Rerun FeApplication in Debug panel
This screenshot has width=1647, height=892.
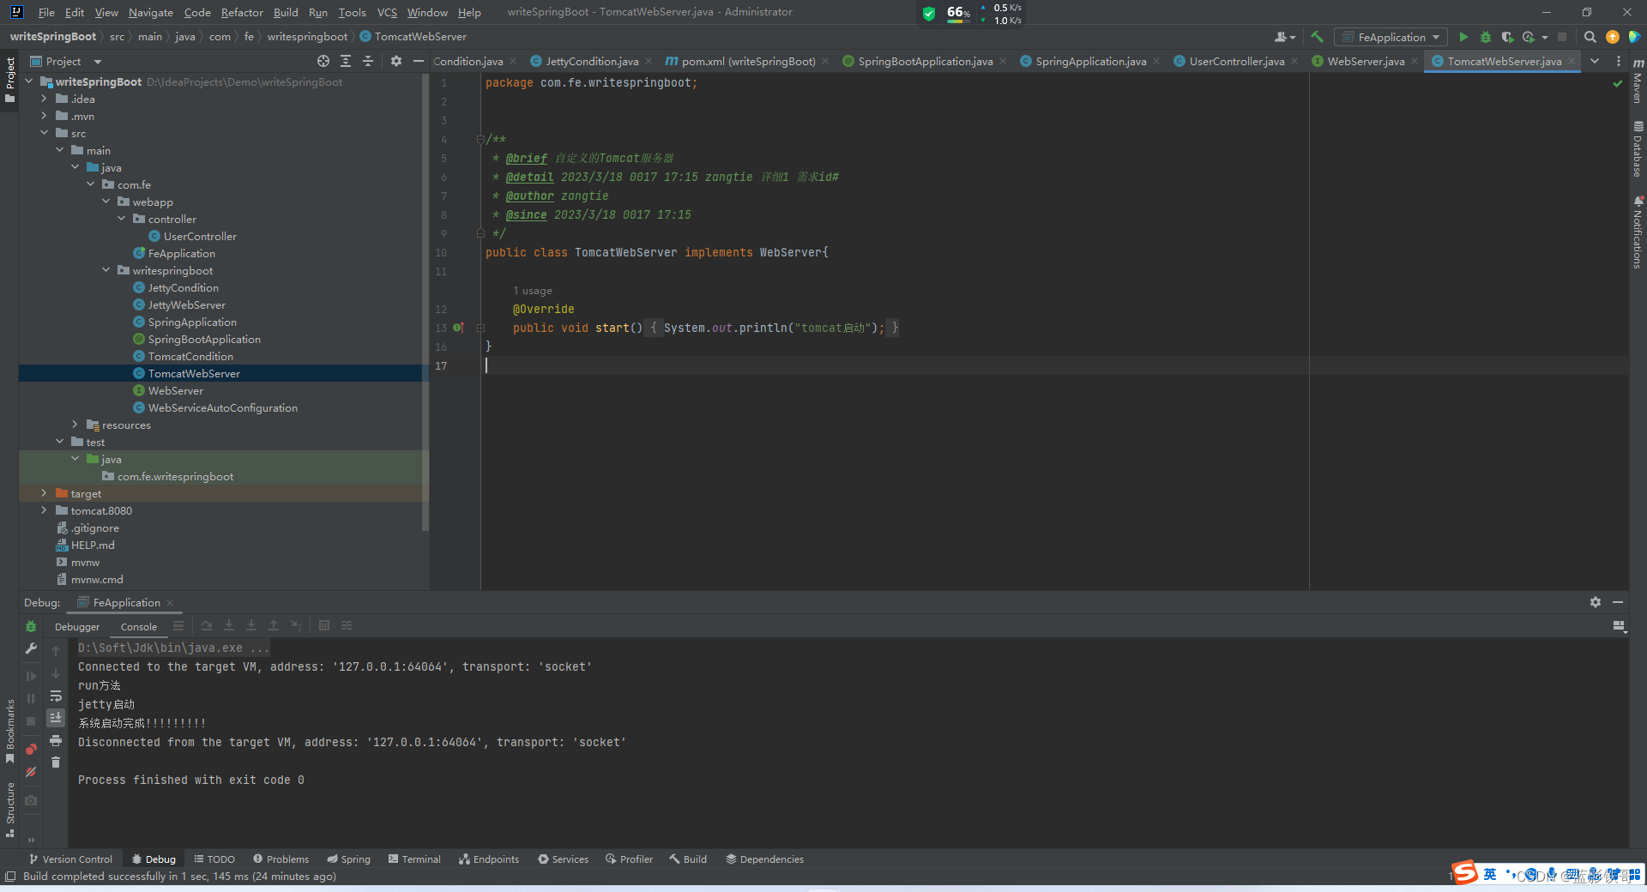[31, 626]
